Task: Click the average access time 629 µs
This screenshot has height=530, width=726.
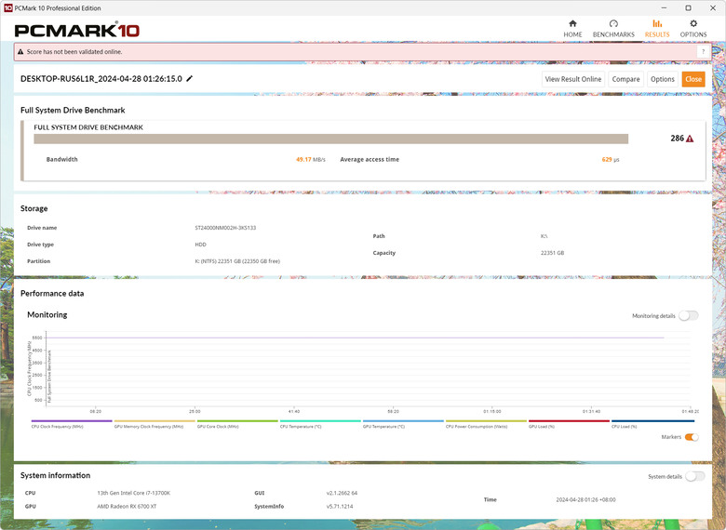Action: click(611, 160)
